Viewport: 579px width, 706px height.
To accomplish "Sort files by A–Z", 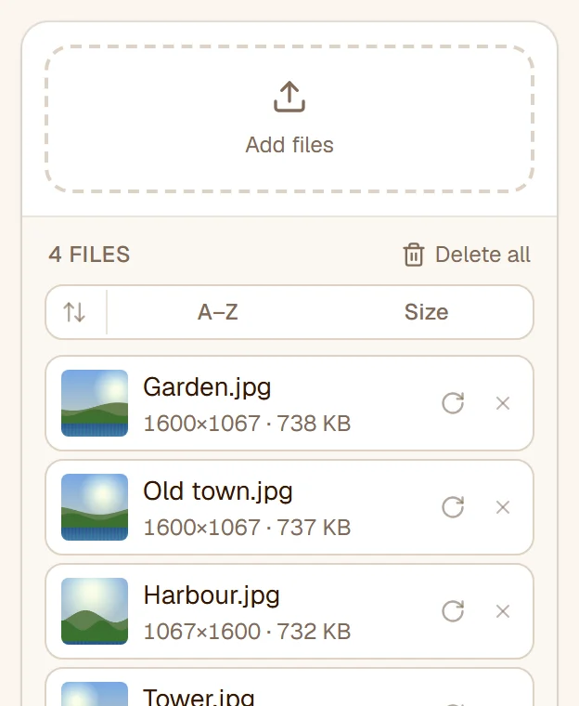I will pos(218,312).
